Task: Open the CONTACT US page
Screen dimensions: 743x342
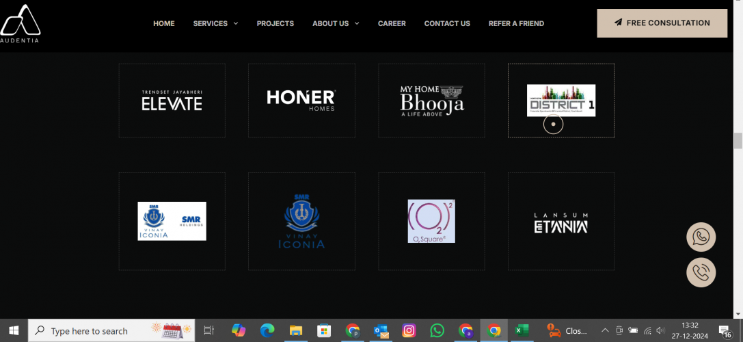Action: (x=447, y=23)
